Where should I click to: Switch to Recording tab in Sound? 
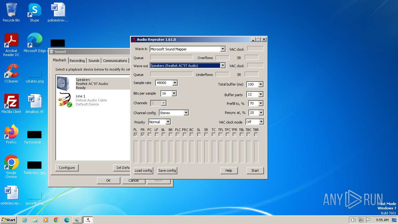[77, 61]
